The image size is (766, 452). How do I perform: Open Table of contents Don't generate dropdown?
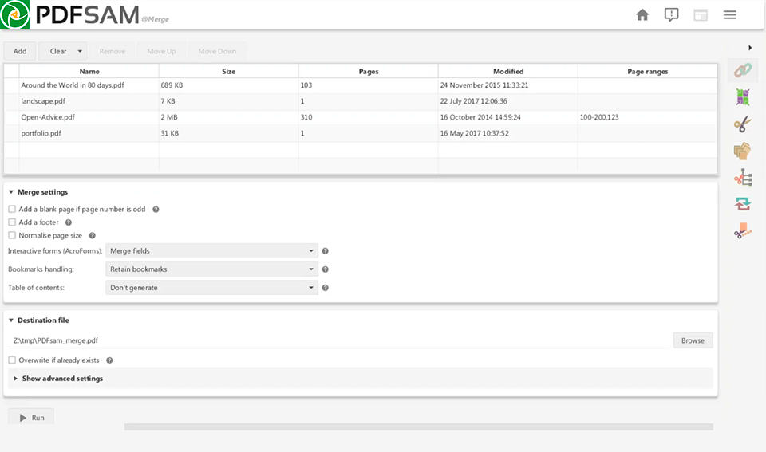click(211, 288)
